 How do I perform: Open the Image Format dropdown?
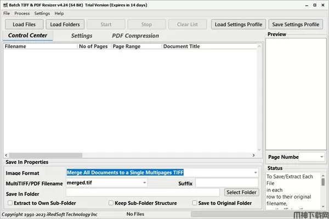coord(256,172)
